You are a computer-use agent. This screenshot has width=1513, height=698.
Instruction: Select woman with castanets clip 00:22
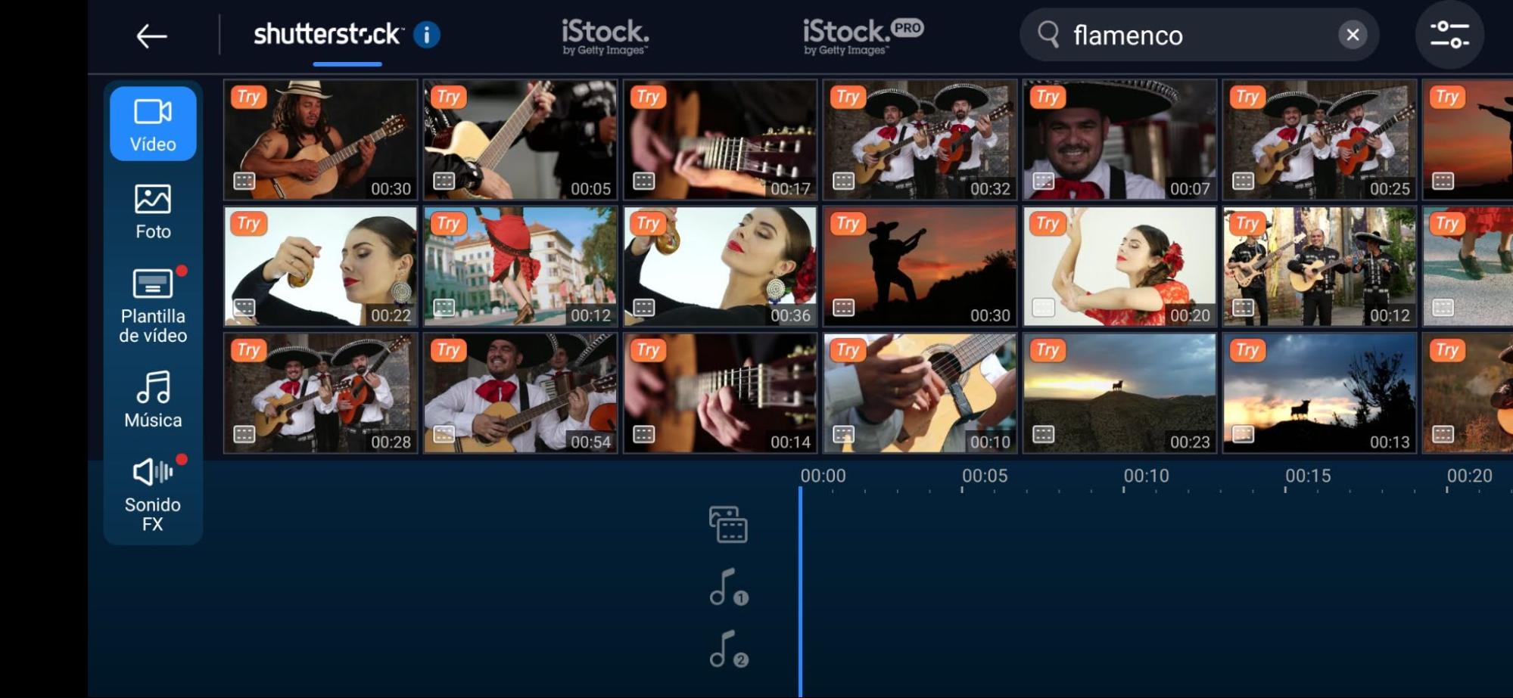(321, 266)
